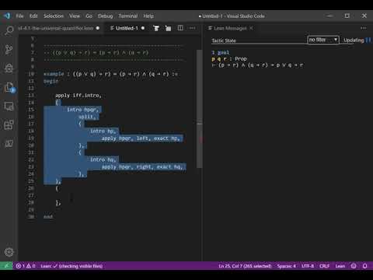The width and height of the screenshot is (373, 280).
Task: Click the feedback smiley icon
Action: (x=354, y=266)
